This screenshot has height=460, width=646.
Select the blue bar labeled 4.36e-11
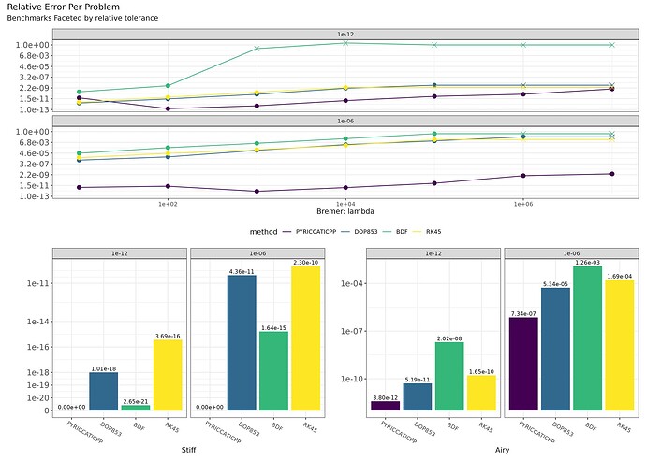tap(241, 344)
